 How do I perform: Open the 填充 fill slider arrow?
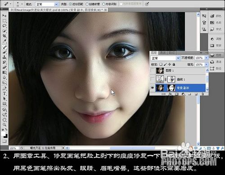point(207,65)
